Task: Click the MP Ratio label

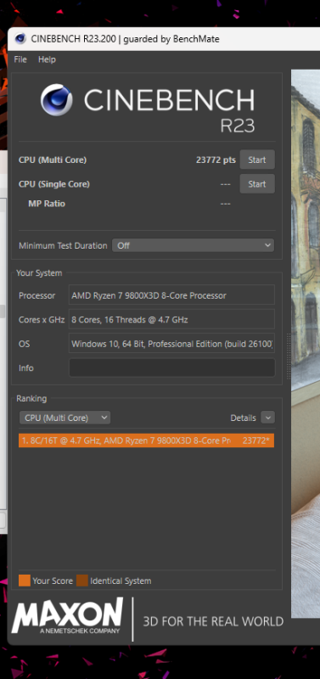Action: pos(47,204)
